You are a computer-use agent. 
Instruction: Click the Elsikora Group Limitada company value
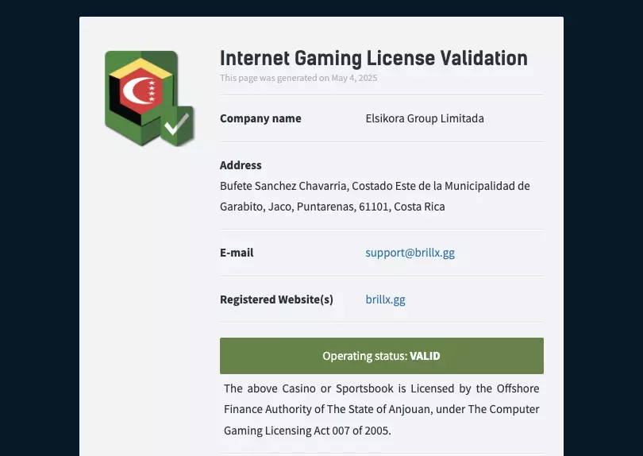(425, 118)
